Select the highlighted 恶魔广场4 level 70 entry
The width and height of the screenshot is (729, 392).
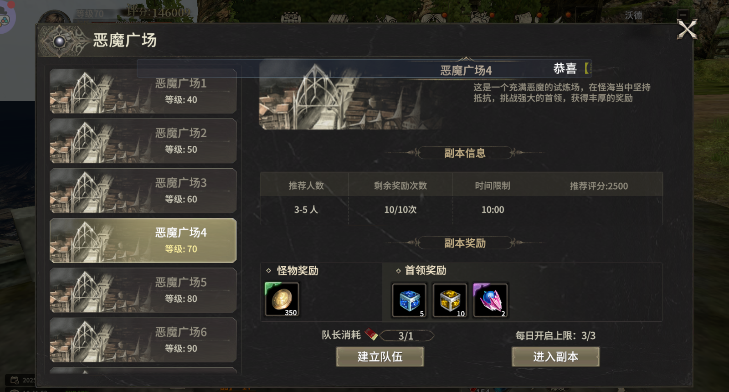143,240
